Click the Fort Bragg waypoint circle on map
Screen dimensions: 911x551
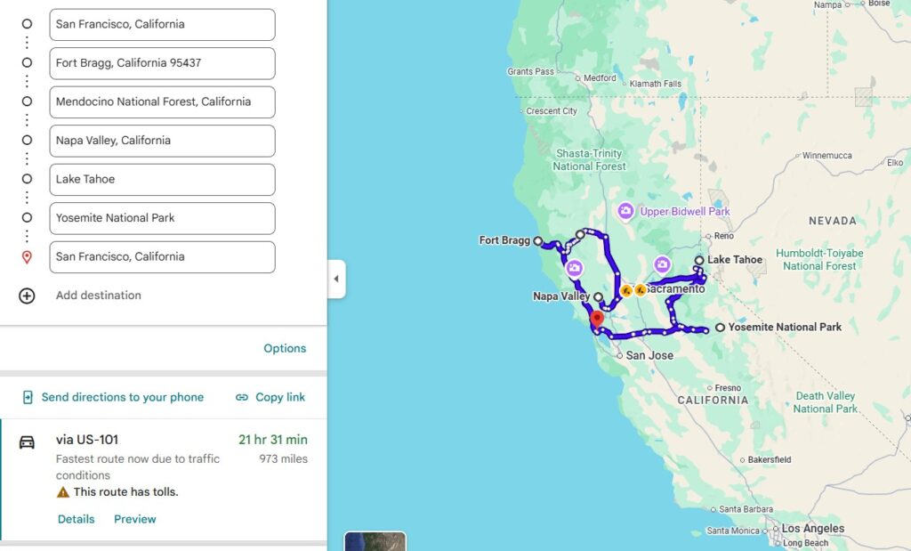[x=538, y=240]
